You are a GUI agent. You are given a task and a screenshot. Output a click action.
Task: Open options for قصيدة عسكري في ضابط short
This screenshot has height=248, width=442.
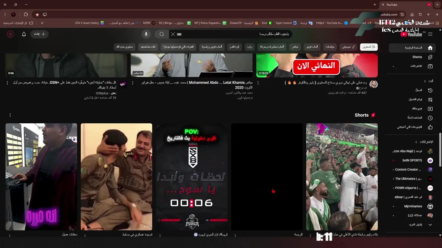pyautogui.click(x=85, y=235)
